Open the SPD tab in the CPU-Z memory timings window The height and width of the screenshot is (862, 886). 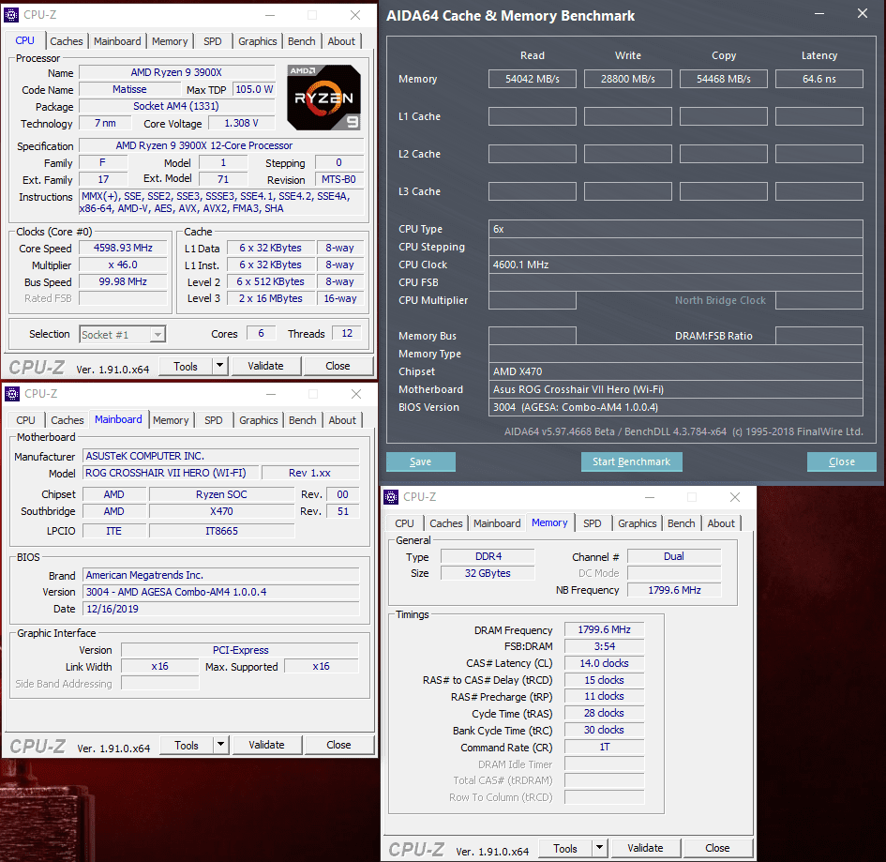(593, 523)
